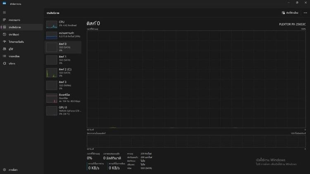This screenshot has height=174, width=310.
Task: Select Disk 2 (C:) item
Action: click(x=64, y=73)
